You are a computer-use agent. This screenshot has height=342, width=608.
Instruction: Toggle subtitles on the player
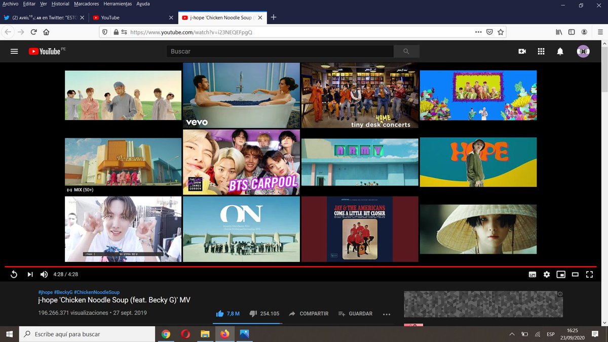(x=533, y=274)
